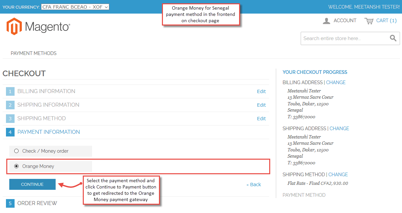The height and width of the screenshot is (213, 402).
Task: Open the Cart (1) link
Action: coord(386,21)
